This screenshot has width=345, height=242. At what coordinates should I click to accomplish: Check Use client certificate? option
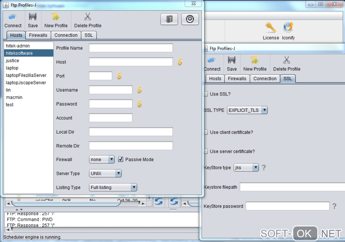pyautogui.click(x=206, y=132)
